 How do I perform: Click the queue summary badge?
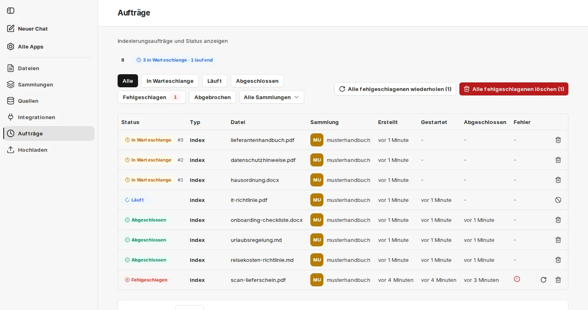[174, 60]
